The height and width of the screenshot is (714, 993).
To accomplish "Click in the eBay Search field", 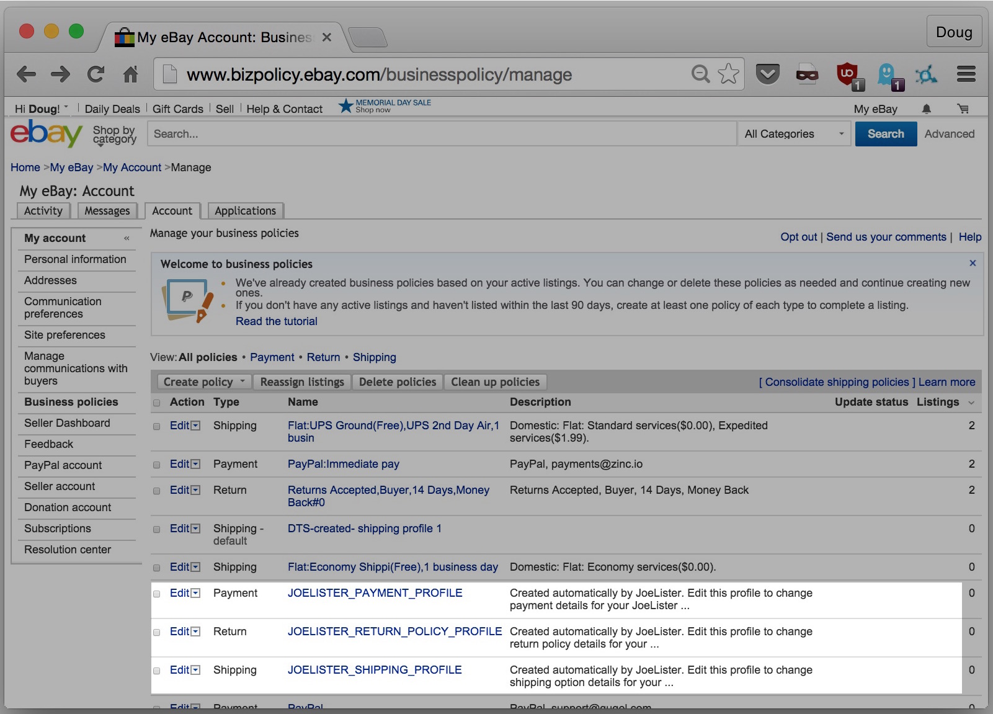I will [442, 134].
